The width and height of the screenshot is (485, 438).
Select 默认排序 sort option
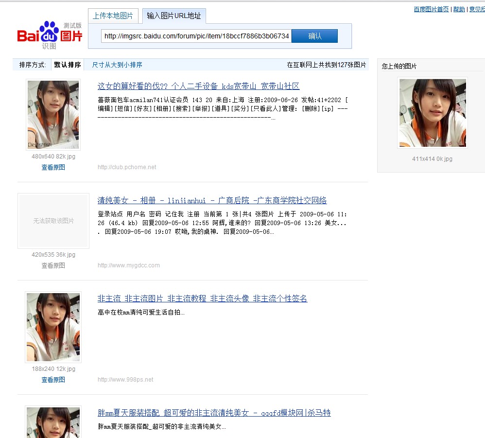click(x=68, y=65)
